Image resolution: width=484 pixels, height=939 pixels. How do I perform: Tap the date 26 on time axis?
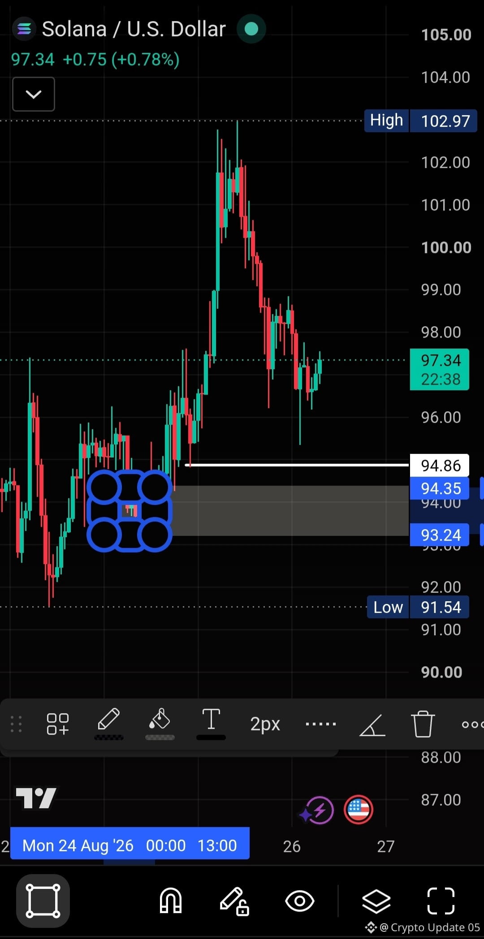coord(292,846)
